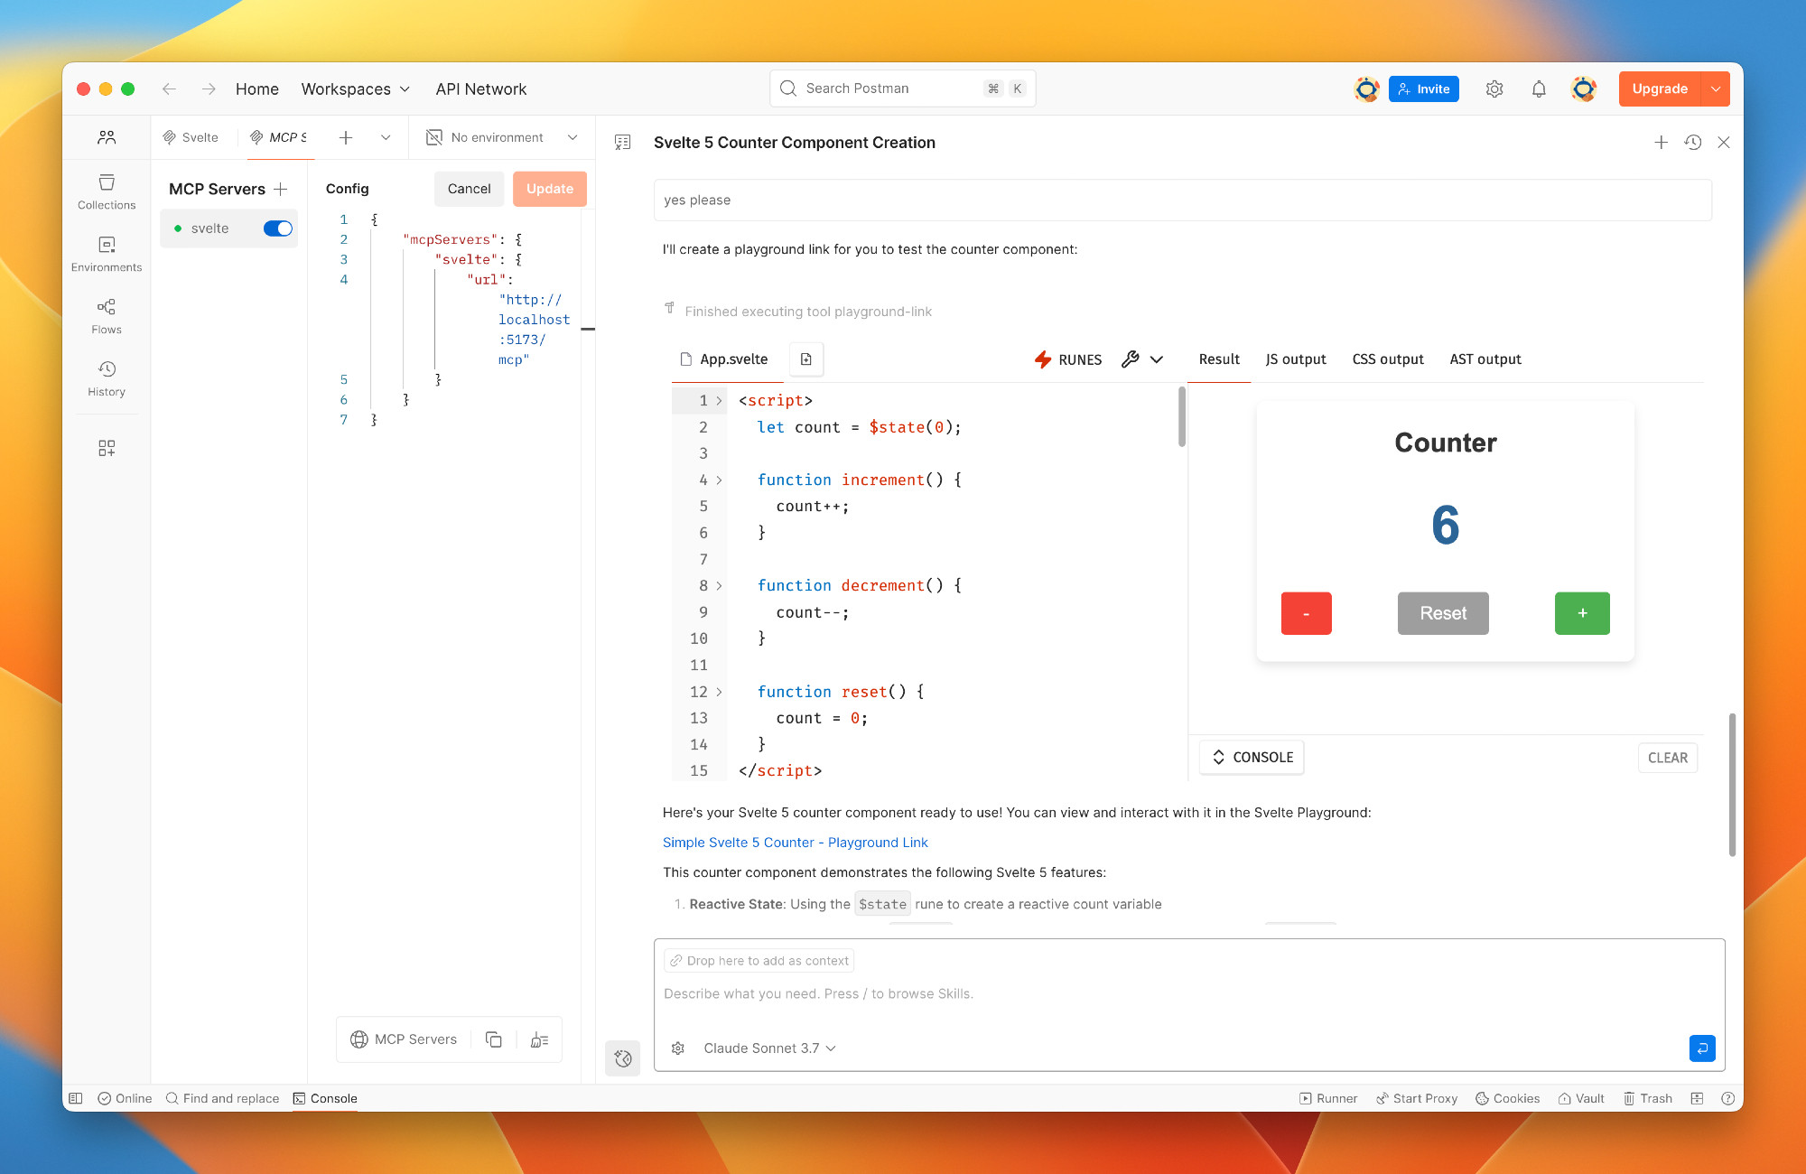Open the History panel in the sidebar
Image resolution: width=1806 pixels, height=1174 pixels.
[x=107, y=377]
